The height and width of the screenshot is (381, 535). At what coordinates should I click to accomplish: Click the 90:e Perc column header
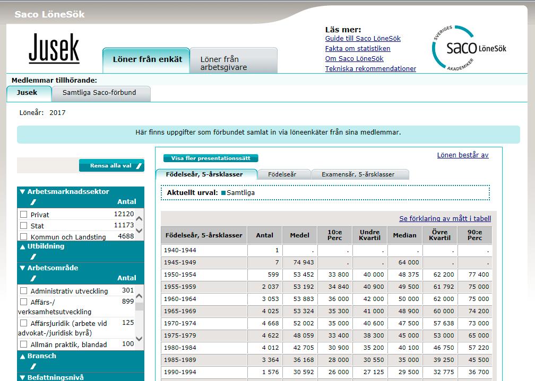coord(475,235)
